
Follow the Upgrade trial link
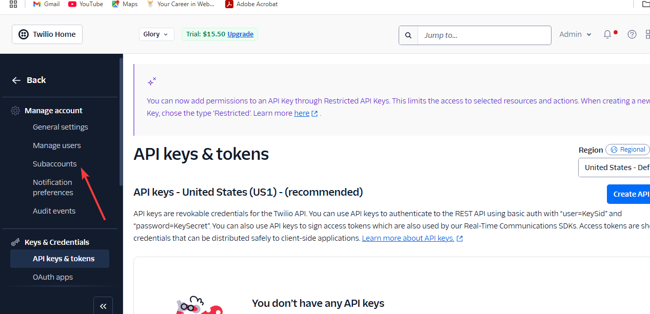[x=241, y=34]
